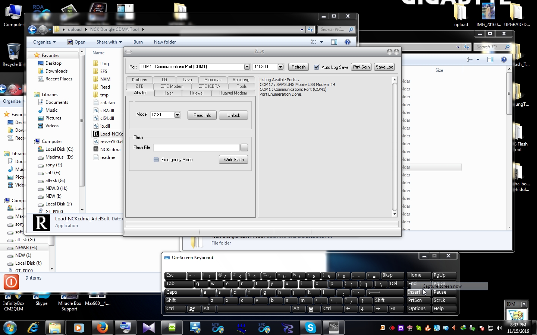Click the Windows logo key on On-Screen Keyboard
Screen dimensions: 537x335
tap(192, 309)
